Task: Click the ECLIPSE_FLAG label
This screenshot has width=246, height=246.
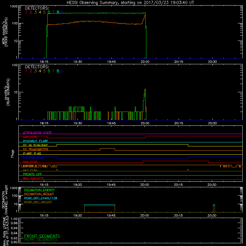Action: click(34, 158)
